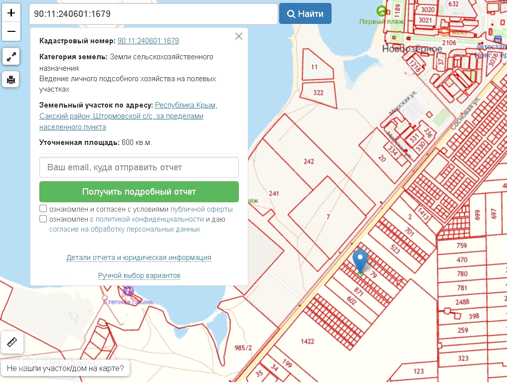Click the Найти search button

tap(305, 13)
